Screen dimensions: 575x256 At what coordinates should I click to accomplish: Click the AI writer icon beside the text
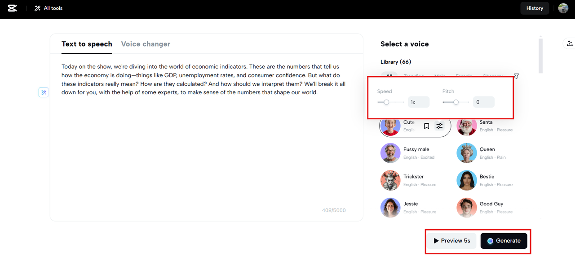click(x=43, y=92)
